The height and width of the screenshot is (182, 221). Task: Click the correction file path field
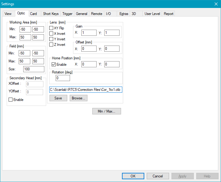86,90
